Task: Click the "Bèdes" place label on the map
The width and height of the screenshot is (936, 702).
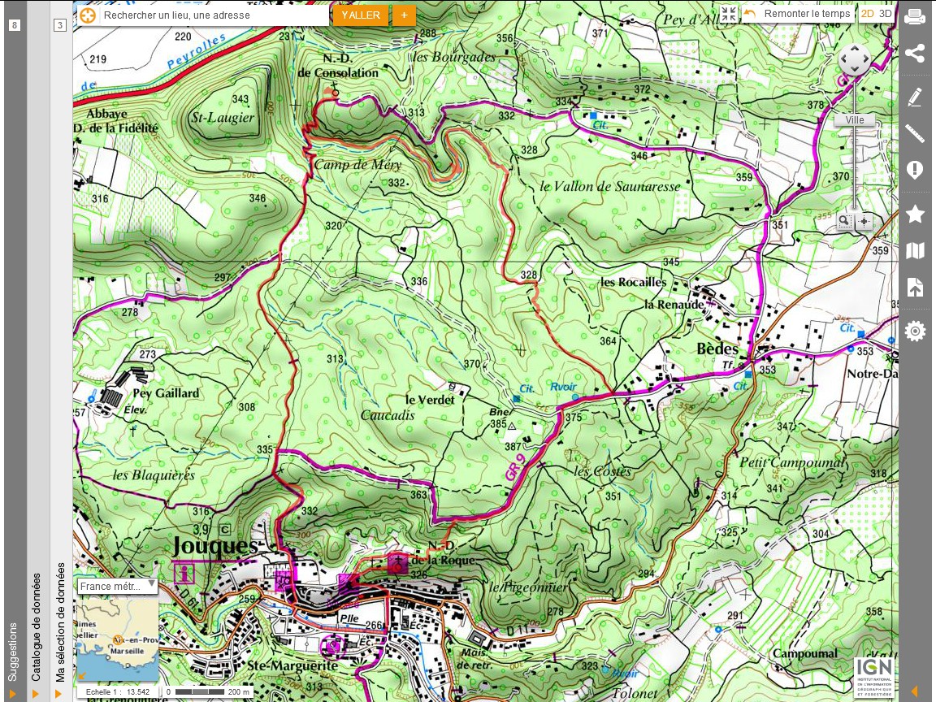Action: pyautogui.click(x=717, y=349)
